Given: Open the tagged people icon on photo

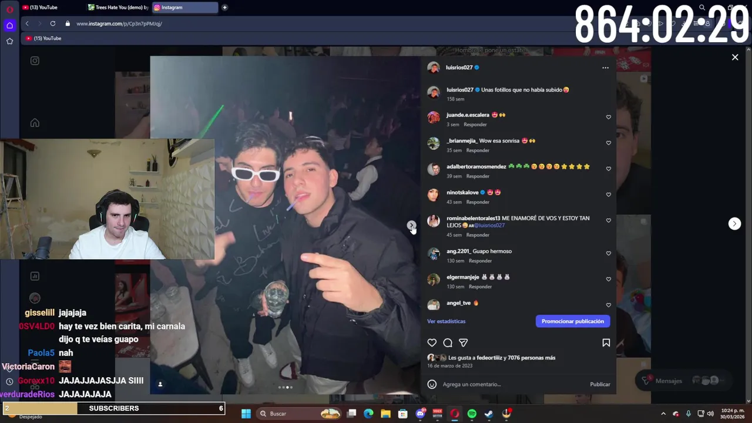Looking at the screenshot, I should [x=160, y=384].
